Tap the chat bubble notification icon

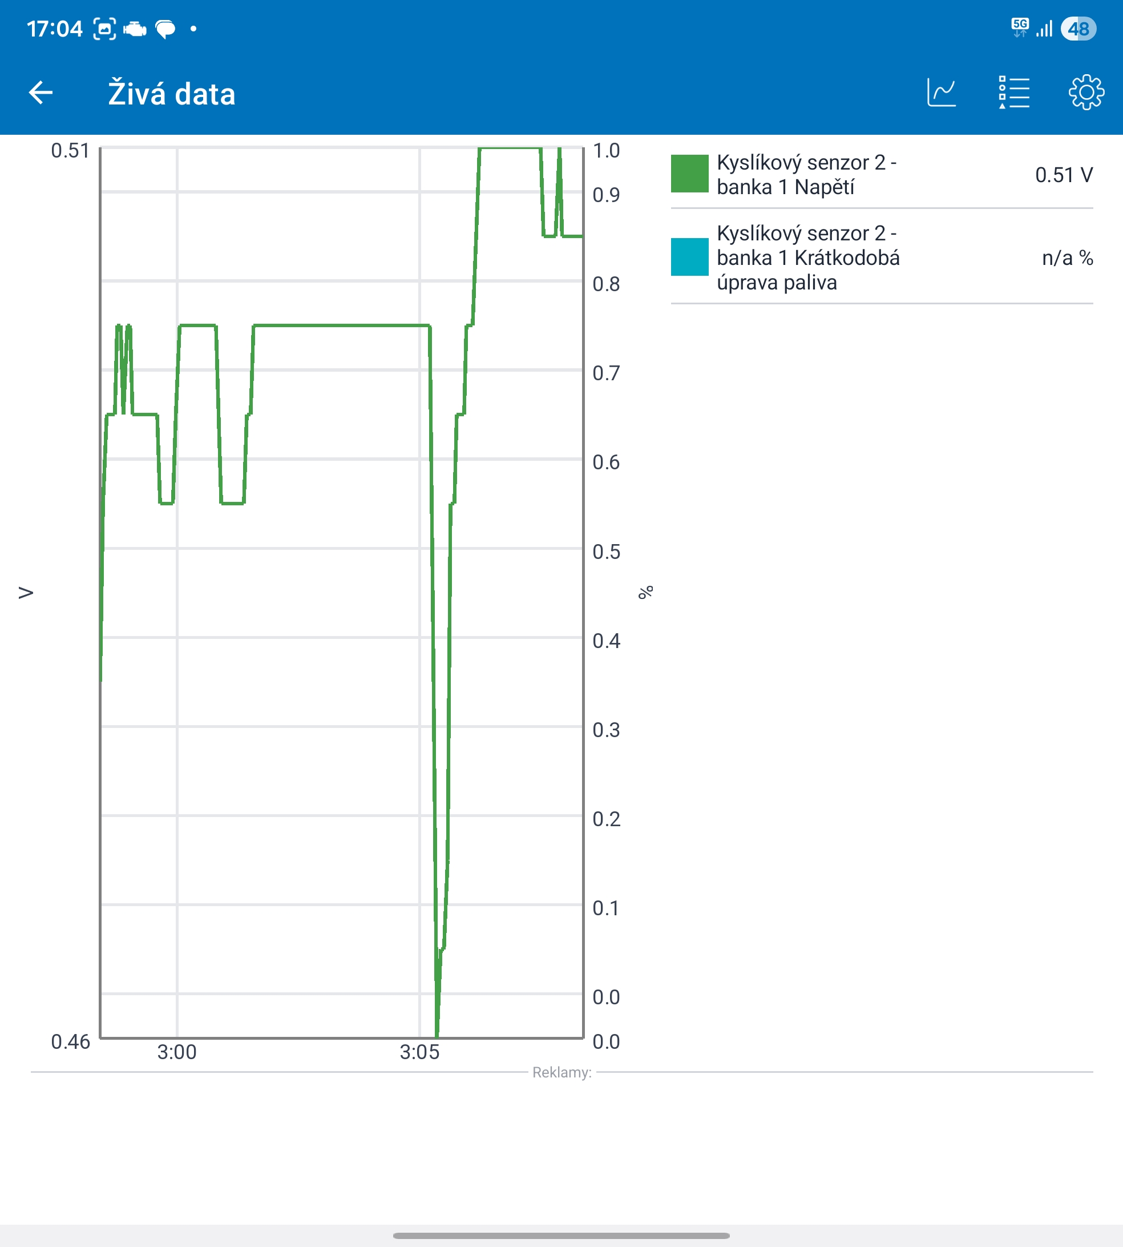(x=165, y=29)
